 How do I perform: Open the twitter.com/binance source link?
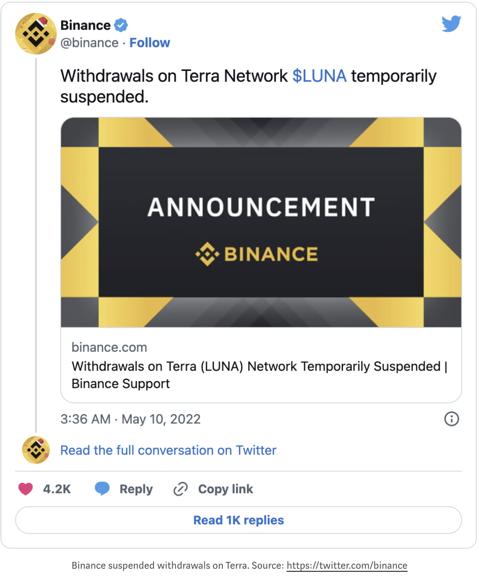[347, 565]
